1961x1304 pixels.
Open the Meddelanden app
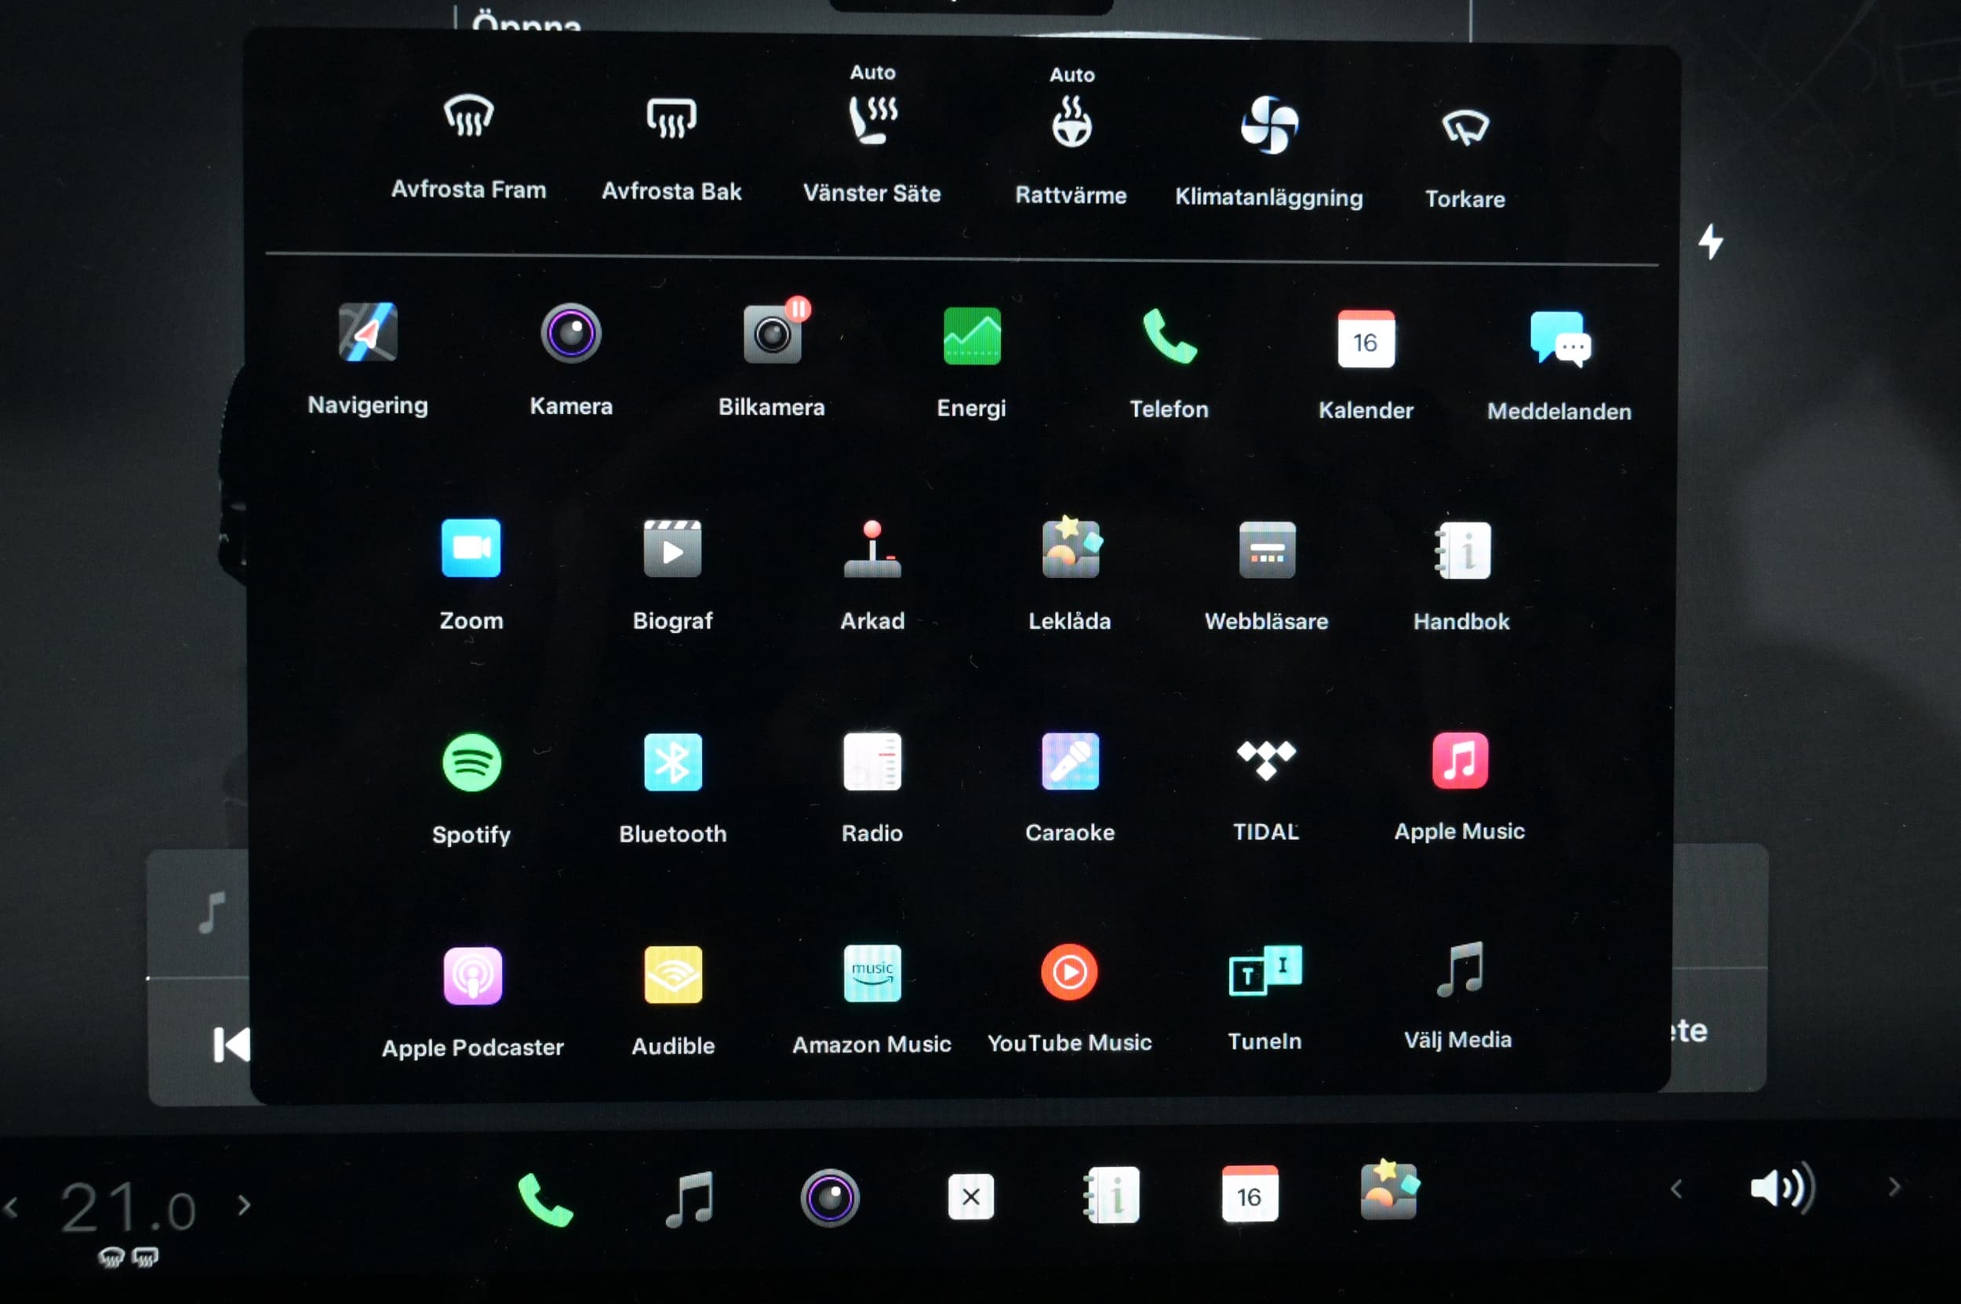point(1559,340)
